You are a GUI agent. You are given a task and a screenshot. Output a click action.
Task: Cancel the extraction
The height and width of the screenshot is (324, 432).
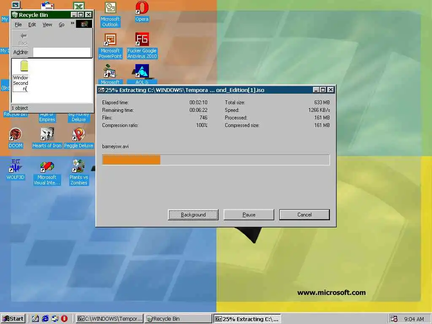(305, 215)
